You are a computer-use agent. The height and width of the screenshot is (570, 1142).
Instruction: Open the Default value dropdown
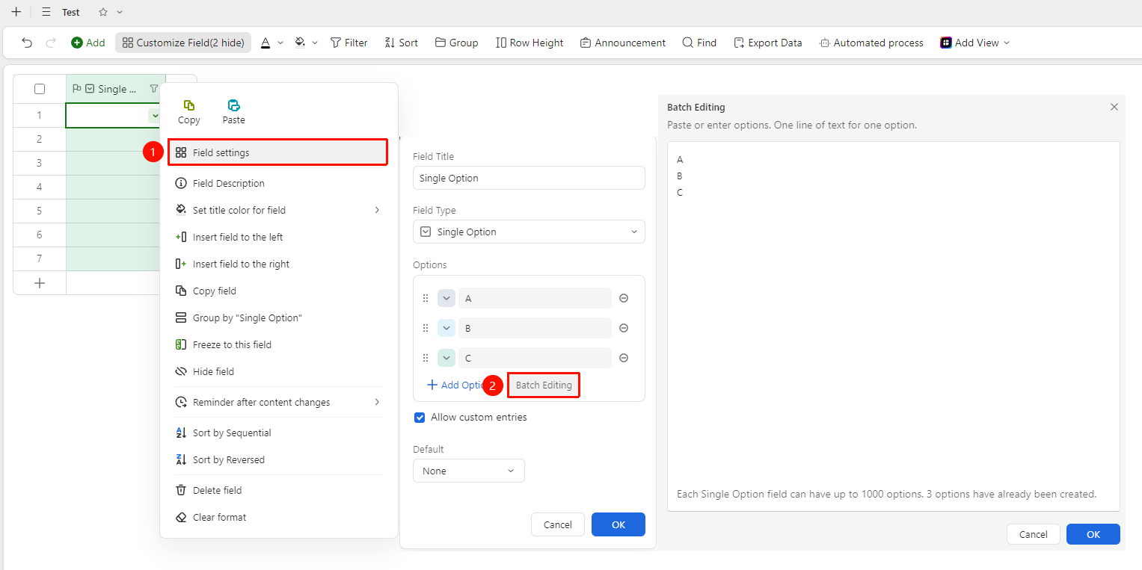(469, 471)
